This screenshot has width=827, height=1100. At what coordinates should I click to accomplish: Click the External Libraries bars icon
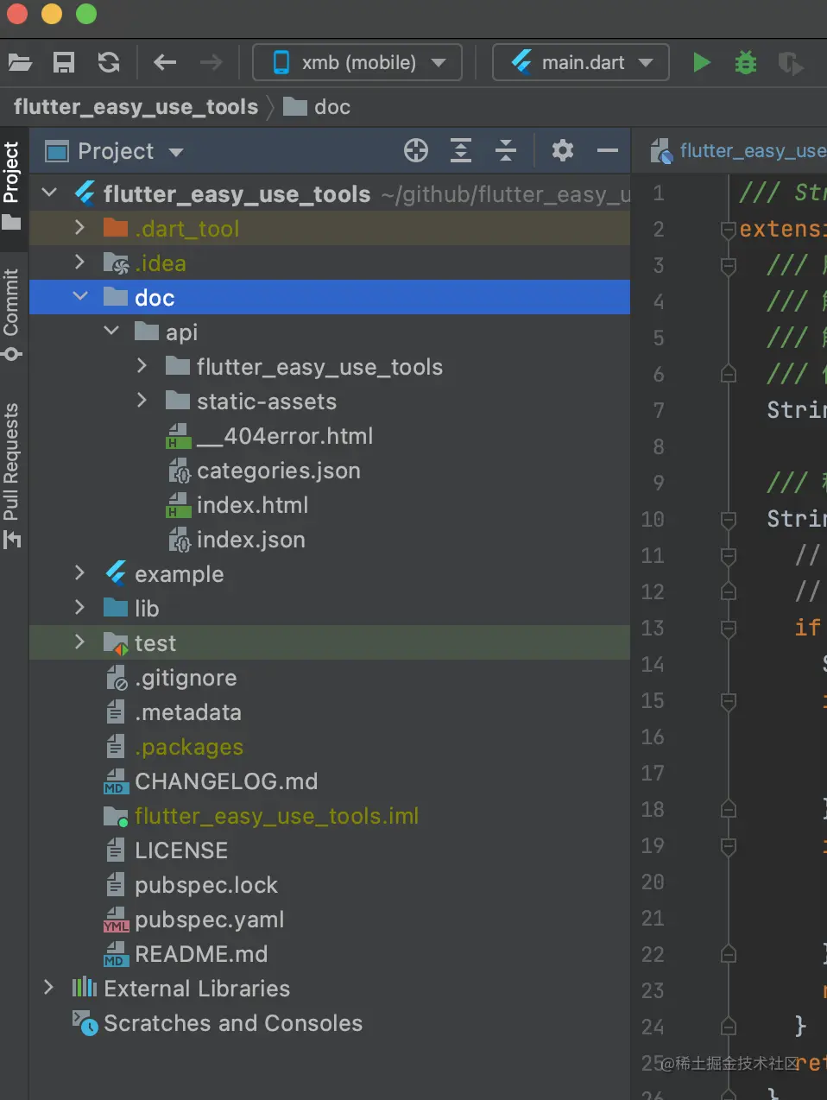pos(85,987)
